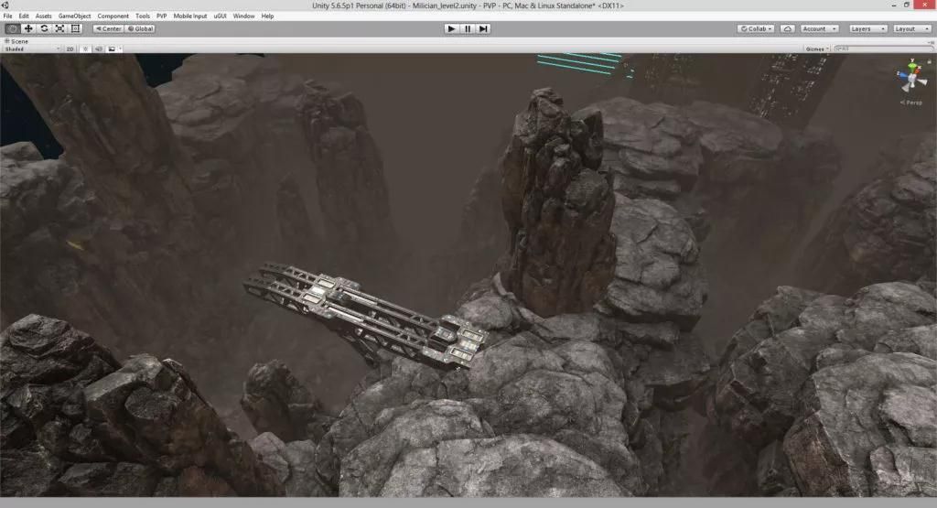Select the Rotate tool

coord(44,28)
